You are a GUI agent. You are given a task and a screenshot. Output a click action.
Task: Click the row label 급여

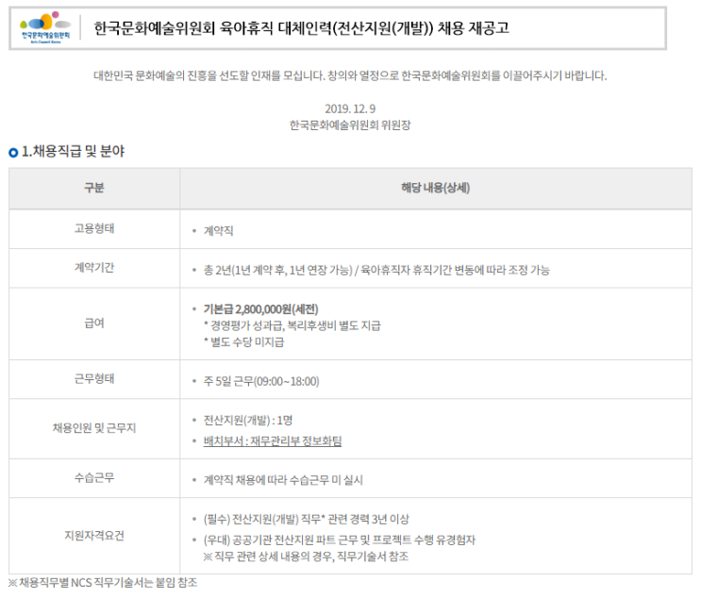tap(94, 324)
